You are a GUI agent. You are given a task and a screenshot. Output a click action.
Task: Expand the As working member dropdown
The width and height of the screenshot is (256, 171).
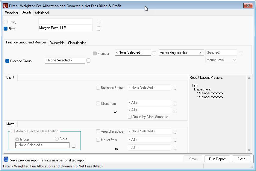[181, 53]
